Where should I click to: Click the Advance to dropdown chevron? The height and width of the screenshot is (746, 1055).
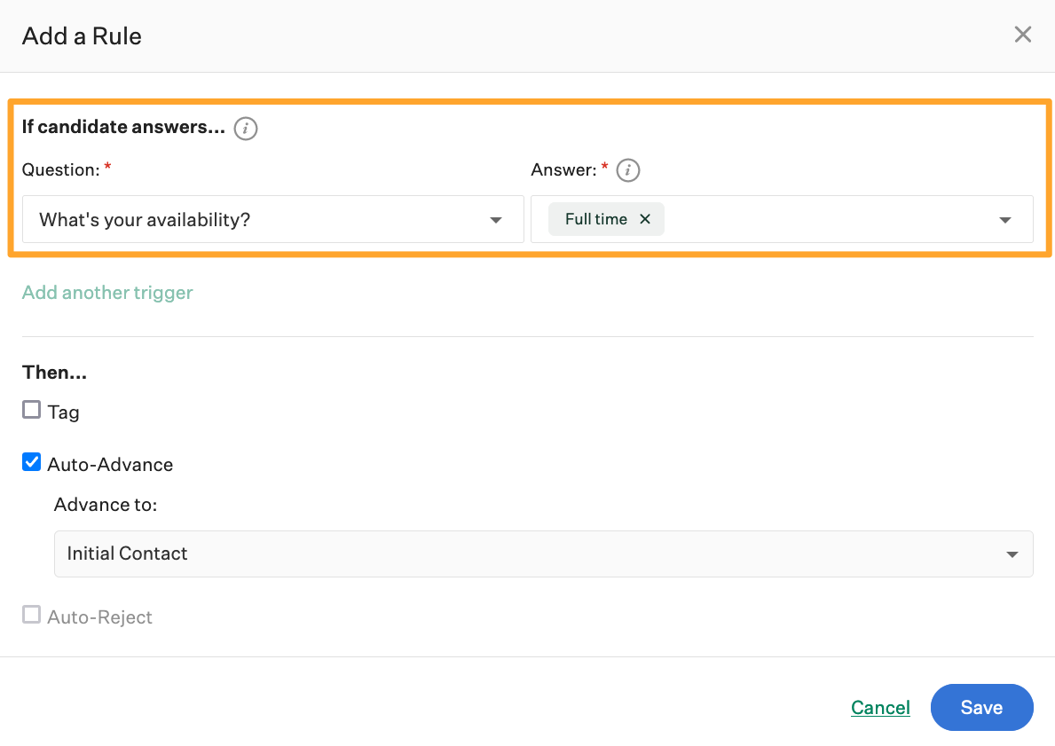(x=1012, y=554)
